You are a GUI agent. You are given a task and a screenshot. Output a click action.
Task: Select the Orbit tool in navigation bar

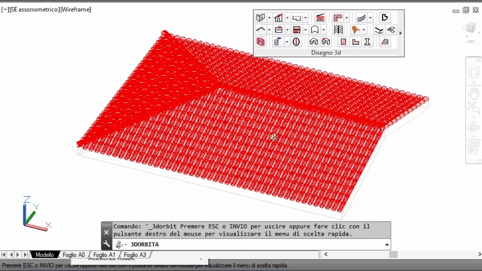[x=474, y=128]
